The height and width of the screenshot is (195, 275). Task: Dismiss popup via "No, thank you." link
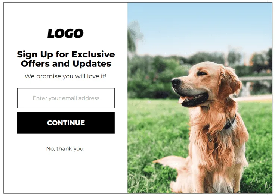tap(65, 149)
